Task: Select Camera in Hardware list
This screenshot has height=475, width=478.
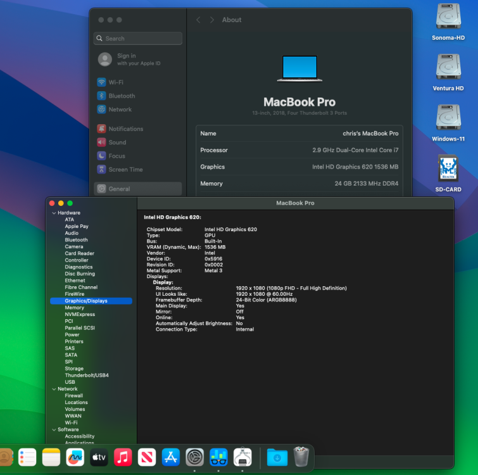Action: (x=74, y=246)
